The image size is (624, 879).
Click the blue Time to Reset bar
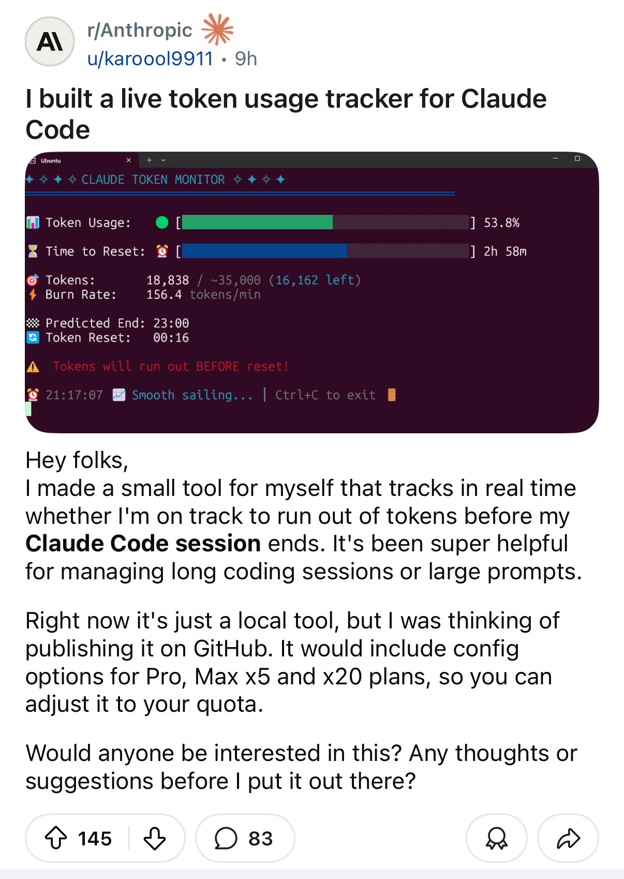264,251
